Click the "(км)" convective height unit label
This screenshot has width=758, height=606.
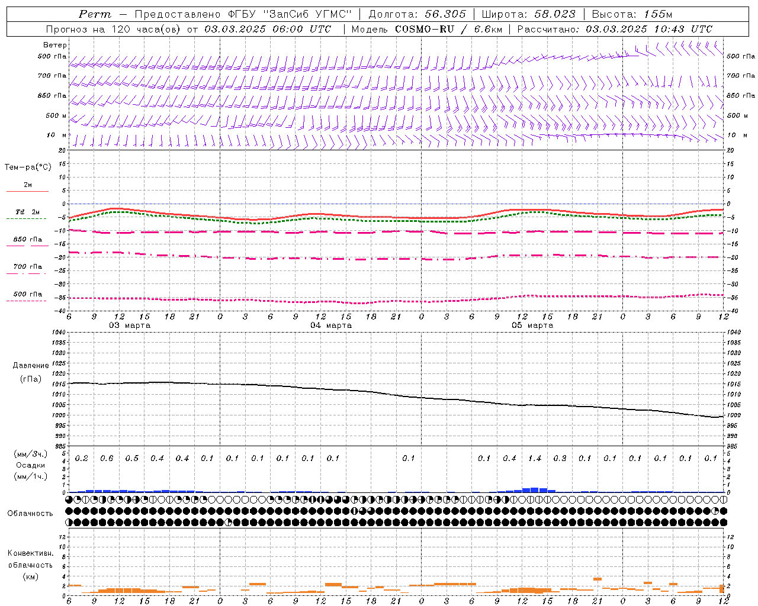click(31, 576)
